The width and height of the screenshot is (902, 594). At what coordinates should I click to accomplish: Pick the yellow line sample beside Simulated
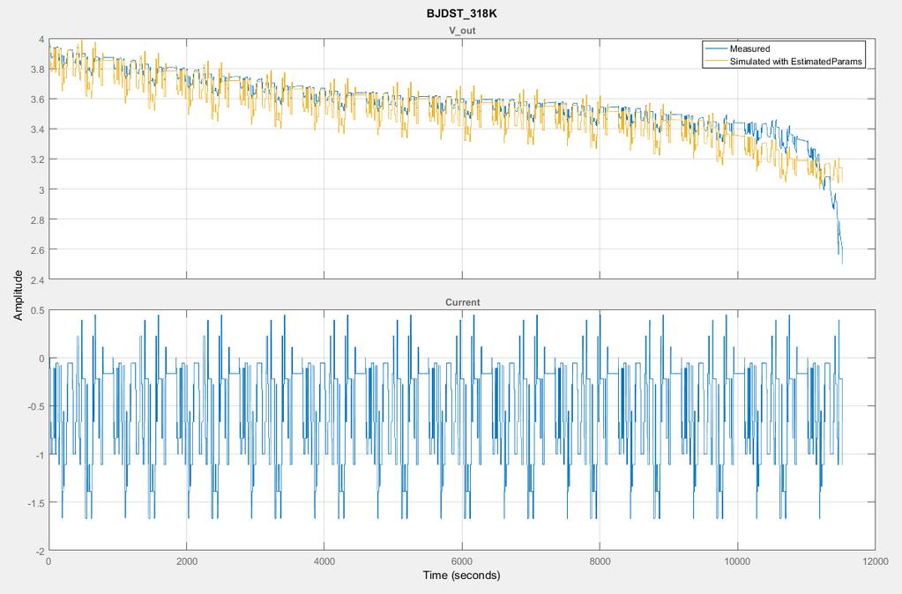point(716,62)
